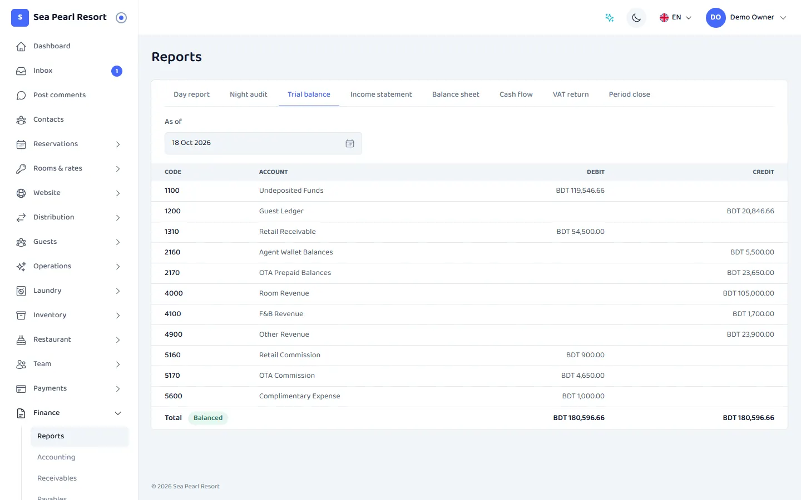Collapse the Finance section

(x=118, y=413)
